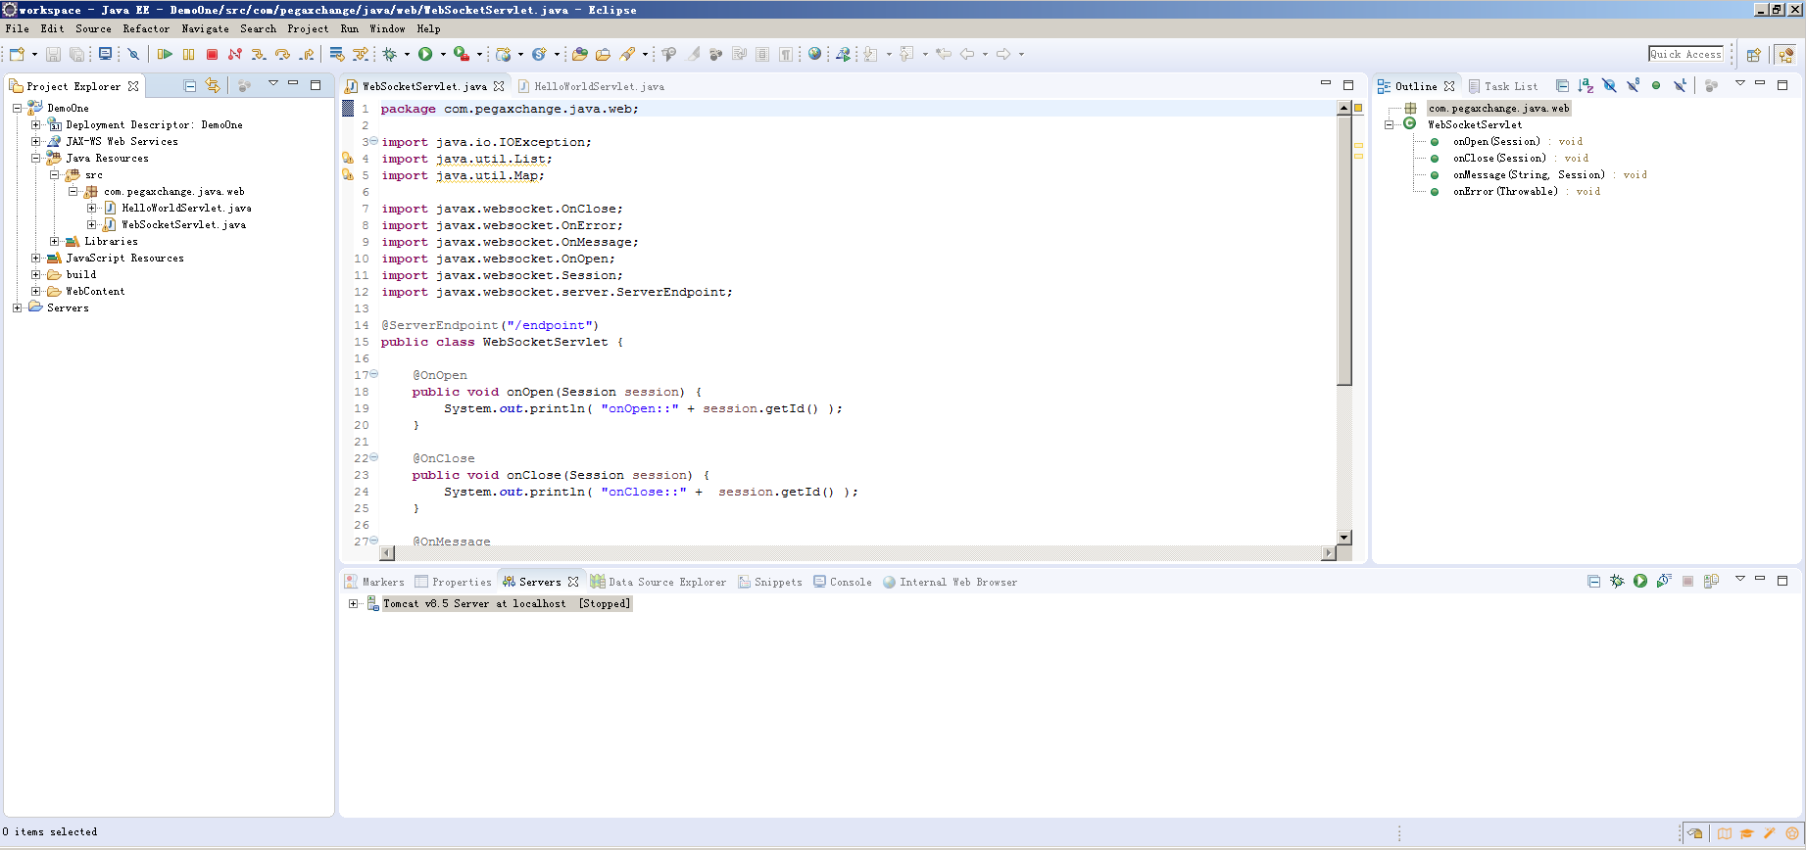Click Collapse All icon in Outline view
The width and height of the screenshot is (1806, 850).
[1562, 86]
